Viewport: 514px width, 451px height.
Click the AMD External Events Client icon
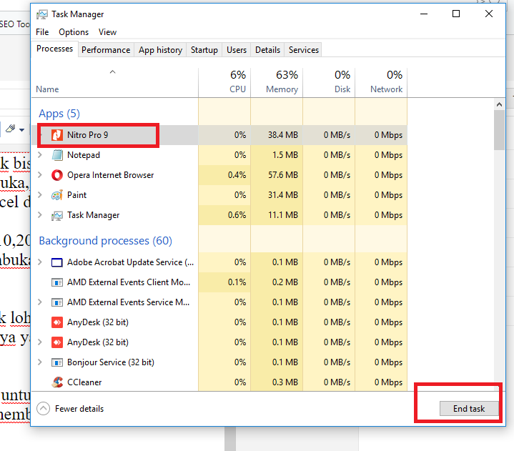pyautogui.click(x=57, y=282)
